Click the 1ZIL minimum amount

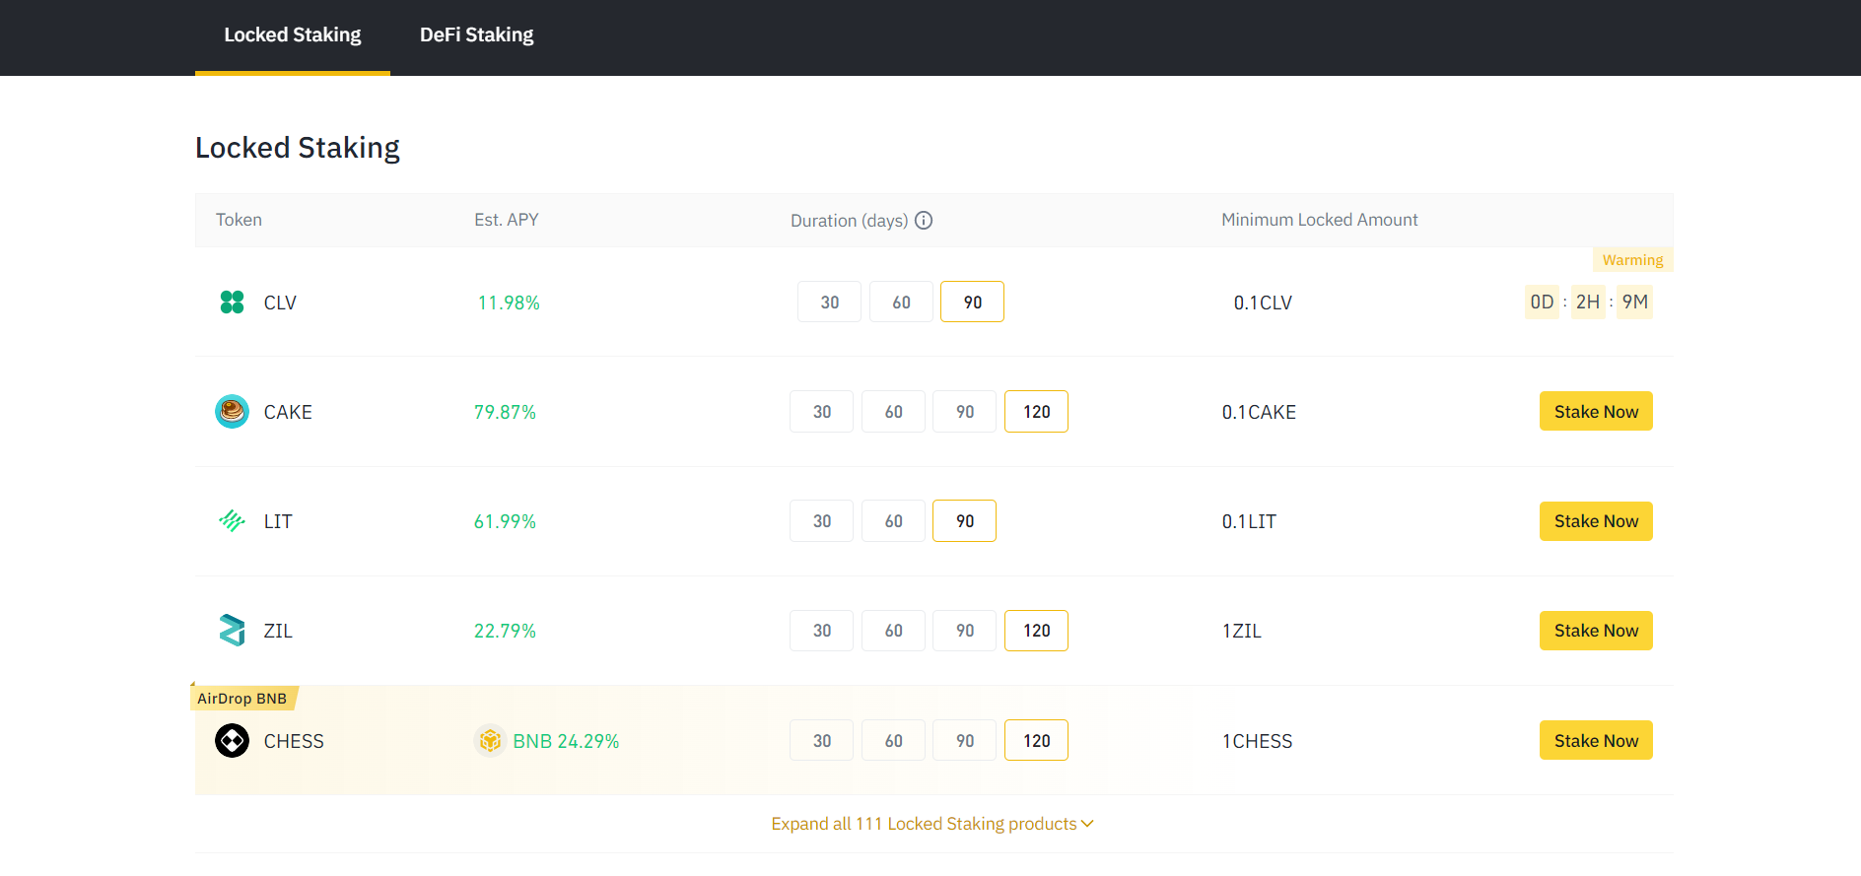point(1242,631)
